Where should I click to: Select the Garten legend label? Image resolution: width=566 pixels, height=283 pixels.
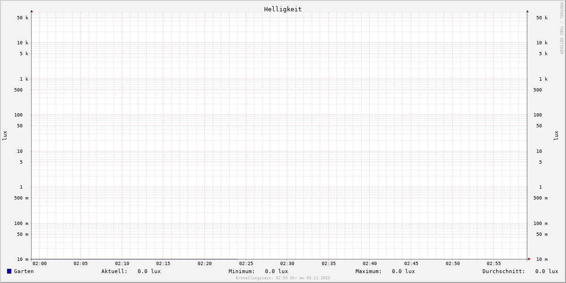coord(24,271)
